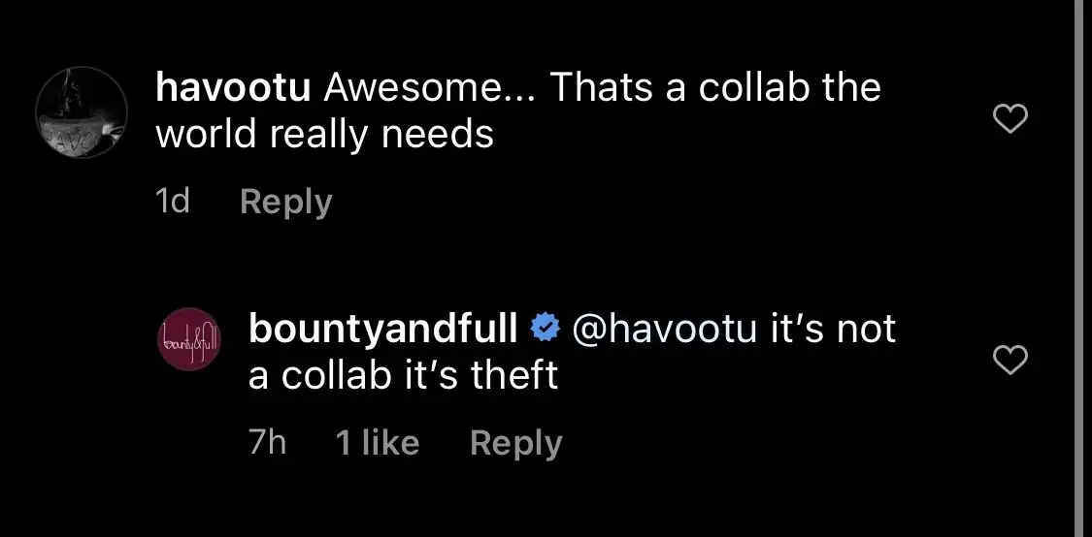Visit the bountyandfull username link
1092x537 pixels.
(382, 330)
